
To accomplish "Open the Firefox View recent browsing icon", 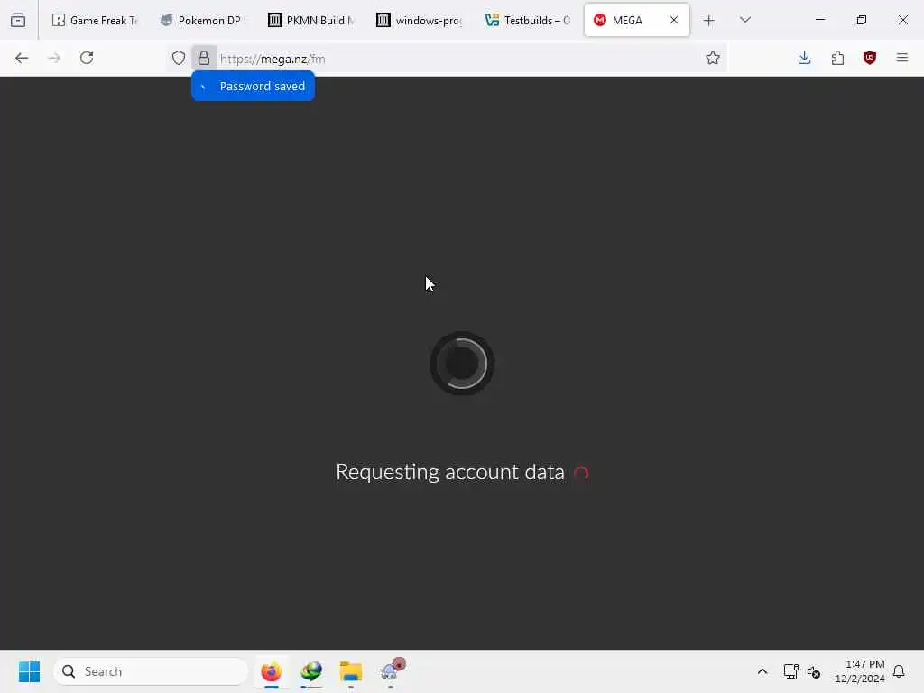I will 18,20.
